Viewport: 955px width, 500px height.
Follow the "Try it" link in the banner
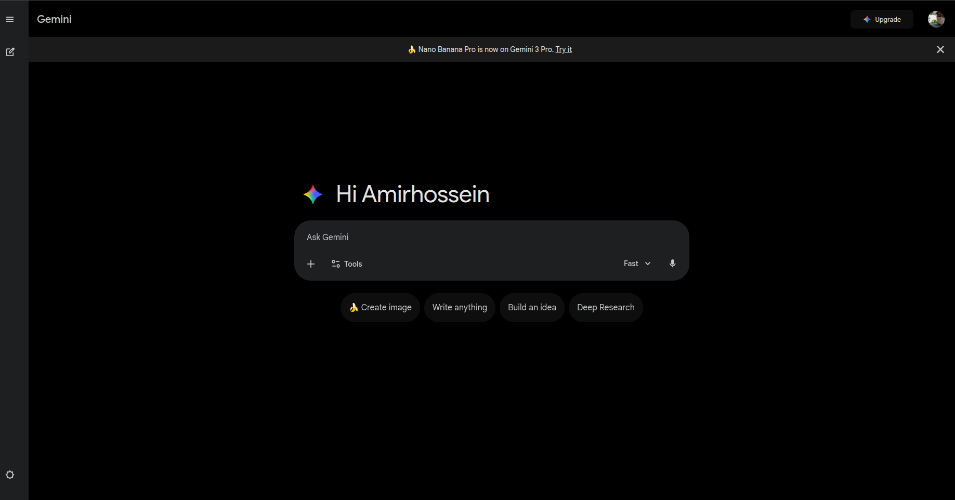[x=564, y=49]
